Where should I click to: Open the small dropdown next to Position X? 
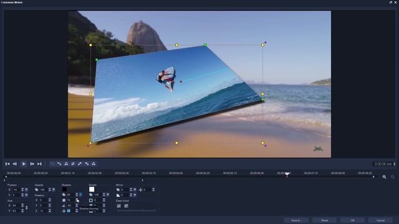26,190
